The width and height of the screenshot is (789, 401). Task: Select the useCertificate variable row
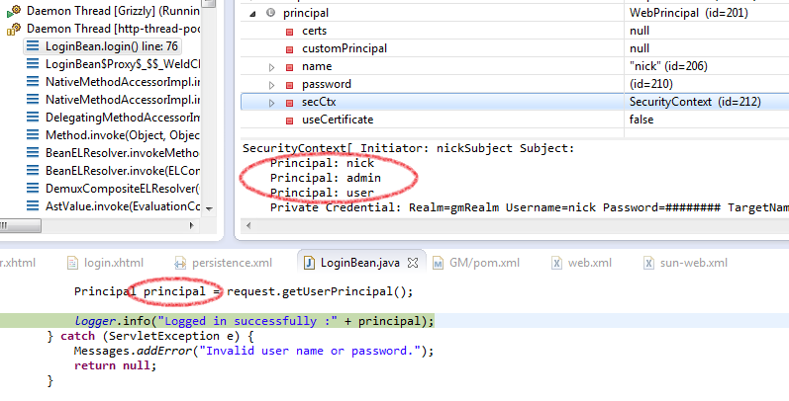click(515, 120)
